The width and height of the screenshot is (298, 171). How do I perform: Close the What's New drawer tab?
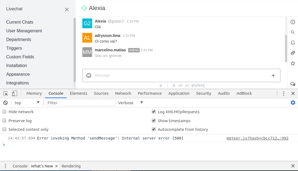tap(57, 166)
